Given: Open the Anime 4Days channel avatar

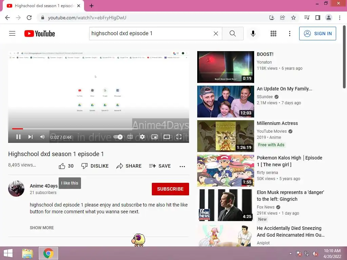Looking at the screenshot, I should [16, 189].
